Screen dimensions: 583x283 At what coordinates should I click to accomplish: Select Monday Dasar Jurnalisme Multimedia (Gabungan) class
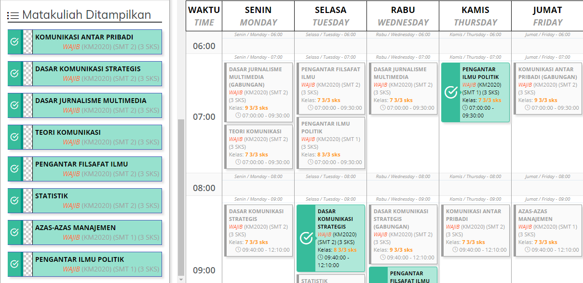[x=258, y=91]
